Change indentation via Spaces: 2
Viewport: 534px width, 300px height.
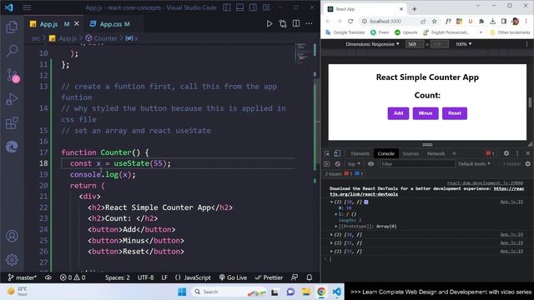pyautogui.click(x=117, y=277)
